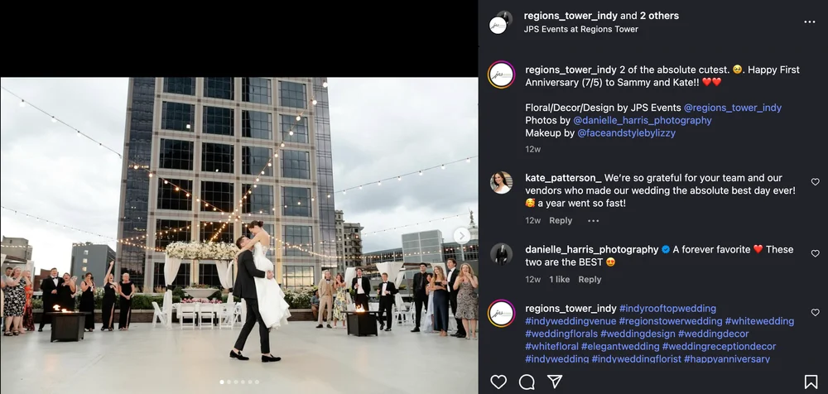The height and width of the screenshot is (394, 828).
Task: Open more options on kate_patterson_'s comment
Action: pyautogui.click(x=593, y=221)
